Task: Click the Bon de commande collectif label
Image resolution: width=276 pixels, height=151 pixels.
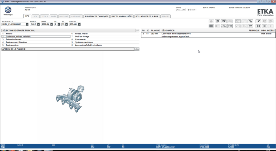Action: [x=239, y=8]
